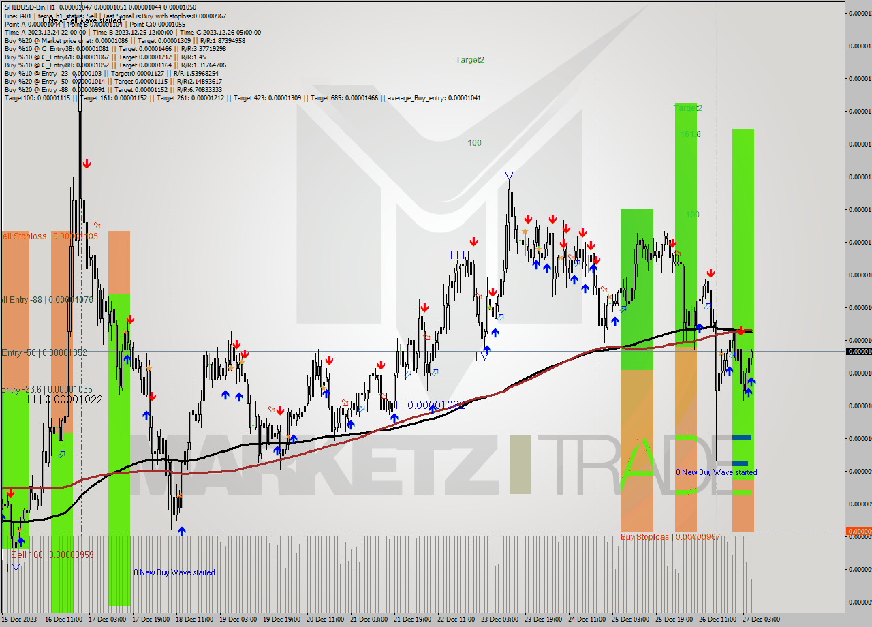Click the 'average_Buy_entry: 0.00001041' value
The height and width of the screenshot is (627, 872).
coord(434,97)
